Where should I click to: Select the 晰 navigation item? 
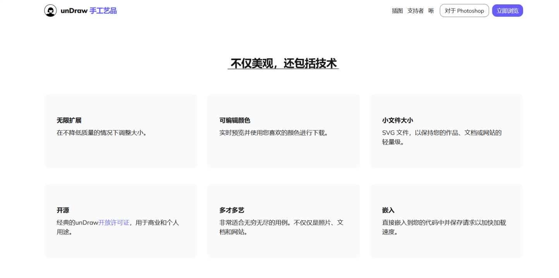[x=431, y=11]
